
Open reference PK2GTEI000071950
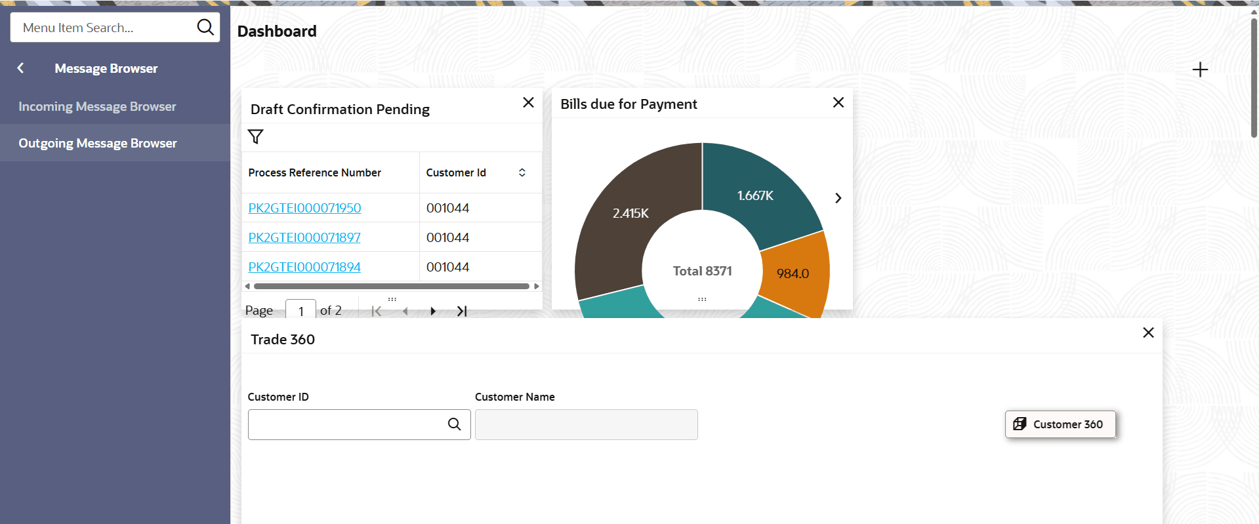[x=304, y=208]
